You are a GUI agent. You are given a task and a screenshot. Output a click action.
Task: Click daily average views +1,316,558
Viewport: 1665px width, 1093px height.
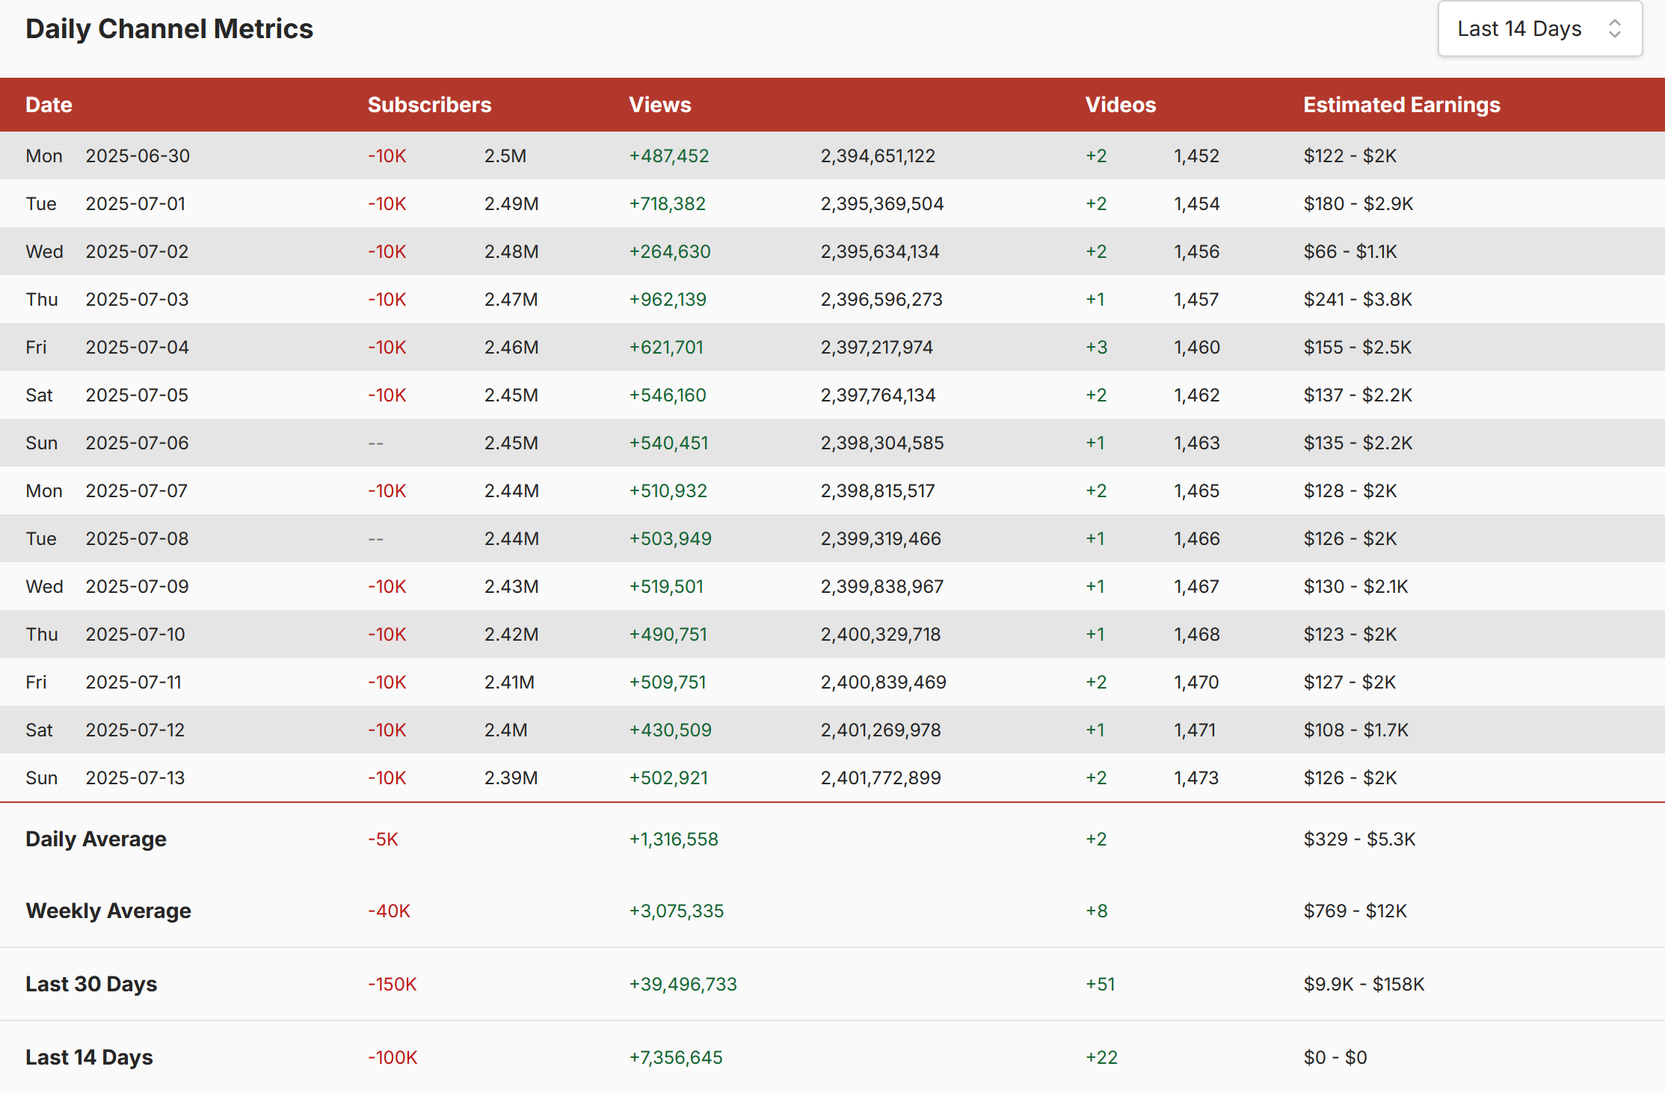coord(673,839)
